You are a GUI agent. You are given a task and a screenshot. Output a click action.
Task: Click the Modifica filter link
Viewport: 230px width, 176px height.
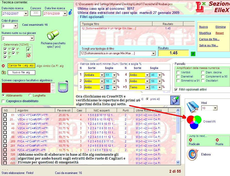click(x=205, y=33)
